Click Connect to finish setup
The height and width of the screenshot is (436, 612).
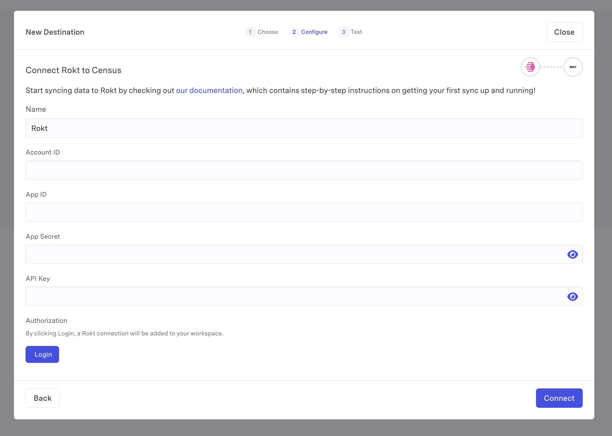(x=559, y=398)
